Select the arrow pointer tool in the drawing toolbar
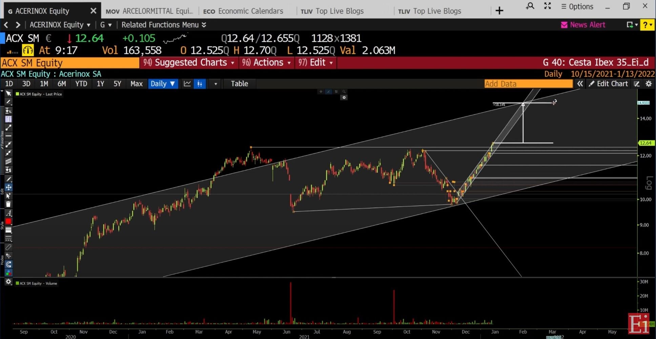The image size is (656, 339). point(8,93)
